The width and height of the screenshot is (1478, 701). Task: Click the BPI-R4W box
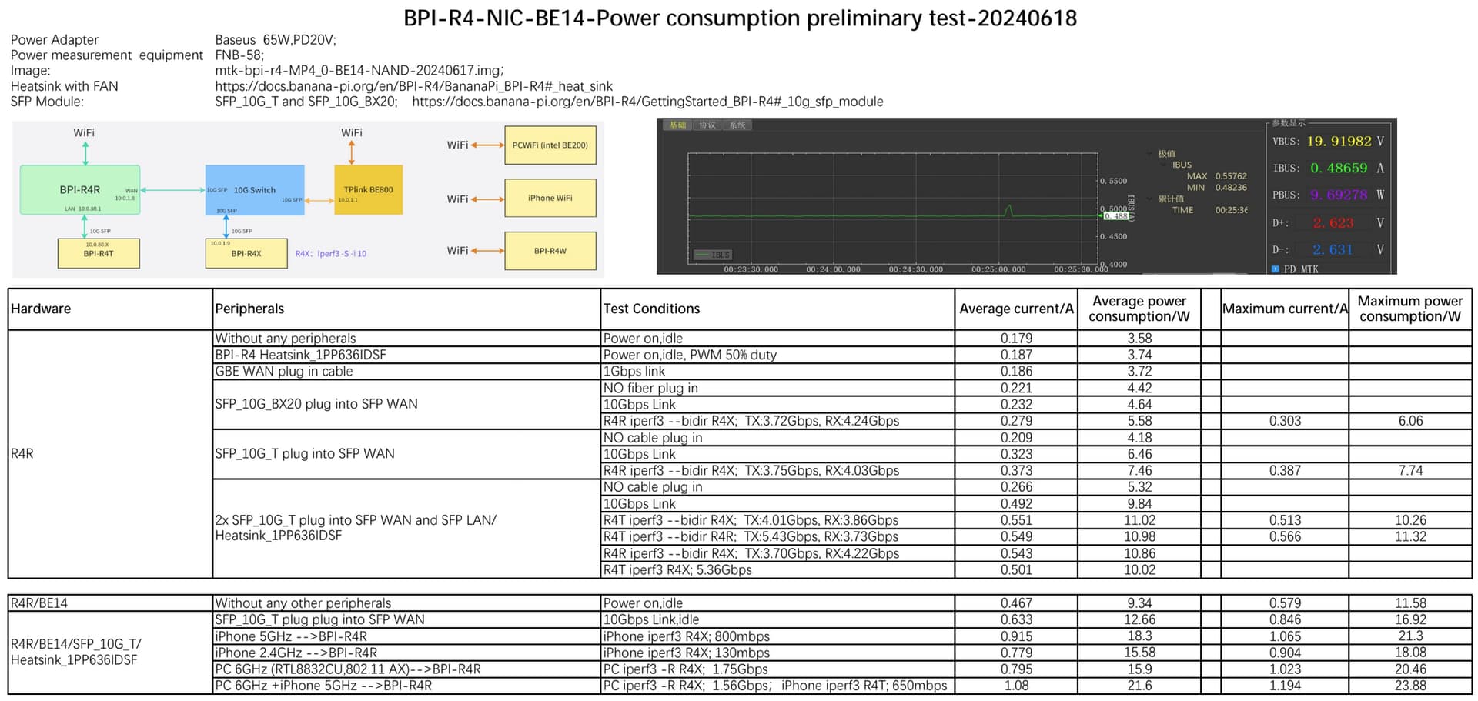pyautogui.click(x=550, y=251)
